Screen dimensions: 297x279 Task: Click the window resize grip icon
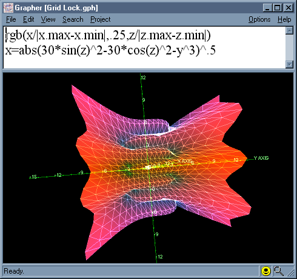pyautogui.click(x=290, y=272)
